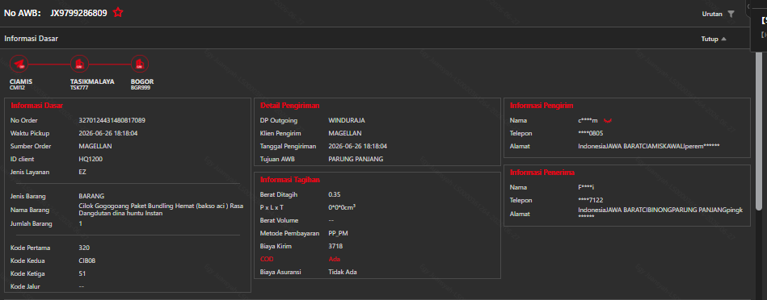The height and width of the screenshot is (300, 767).
Task: Collapse section using Tutup arrow
Action: point(724,39)
